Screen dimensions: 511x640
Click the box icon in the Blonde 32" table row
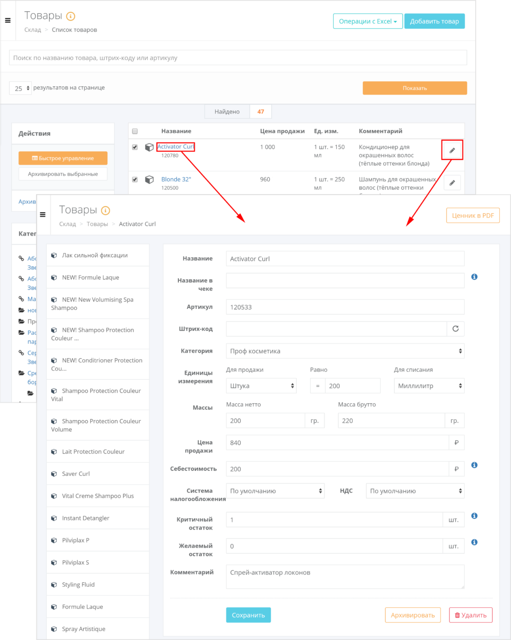tap(149, 179)
